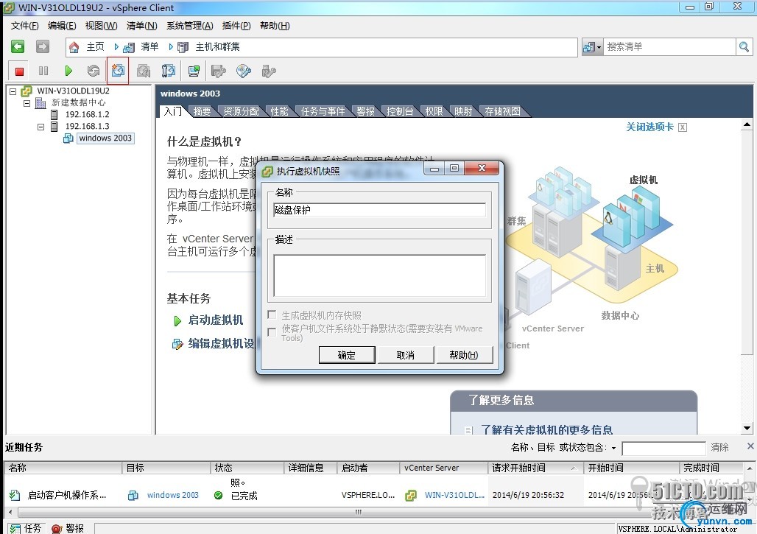Click the take snapshot toolbar icon
Image resolution: width=757 pixels, height=534 pixels.
[x=118, y=71]
